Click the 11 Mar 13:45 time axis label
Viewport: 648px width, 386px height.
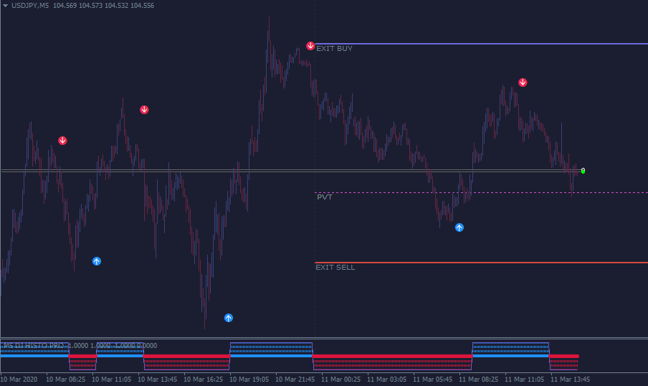(570, 379)
